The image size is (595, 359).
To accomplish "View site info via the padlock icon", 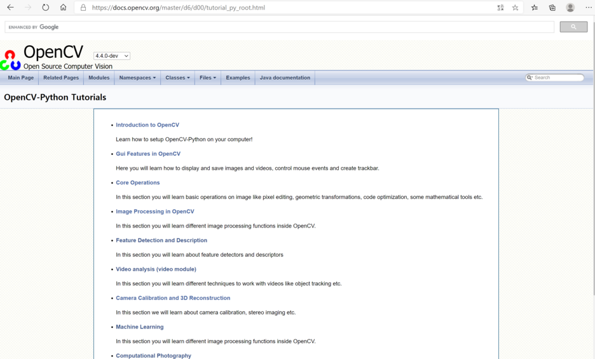I will 83,8.
